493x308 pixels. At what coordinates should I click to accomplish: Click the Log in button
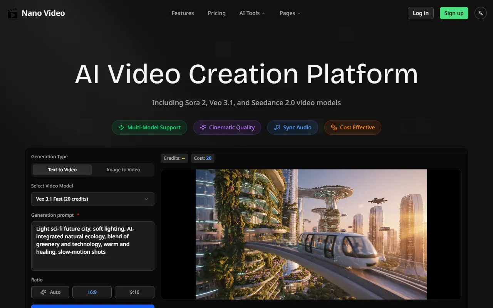pyautogui.click(x=421, y=13)
